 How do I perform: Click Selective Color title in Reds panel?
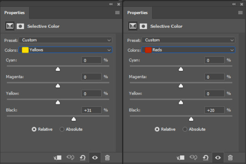pyautogui.click(x=166, y=26)
